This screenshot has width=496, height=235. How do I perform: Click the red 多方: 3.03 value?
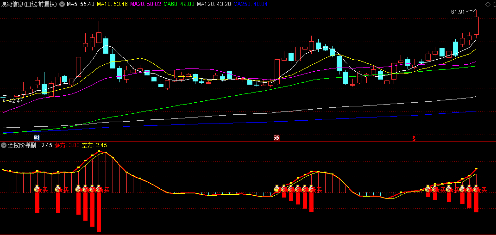[67, 145]
